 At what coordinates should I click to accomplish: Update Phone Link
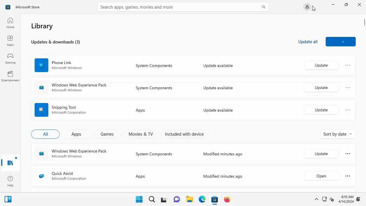pyautogui.click(x=321, y=65)
